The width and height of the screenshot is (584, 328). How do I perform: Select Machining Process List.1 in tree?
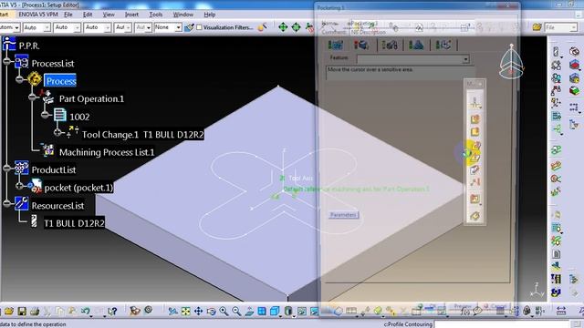107,152
